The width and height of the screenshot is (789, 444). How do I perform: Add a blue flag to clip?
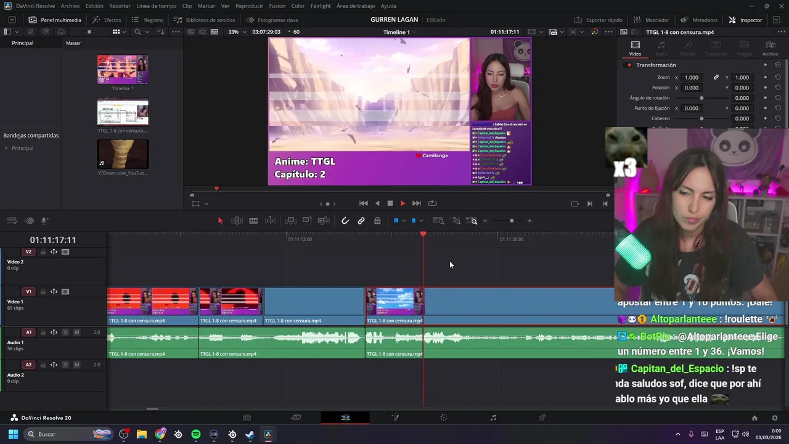pos(396,221)
